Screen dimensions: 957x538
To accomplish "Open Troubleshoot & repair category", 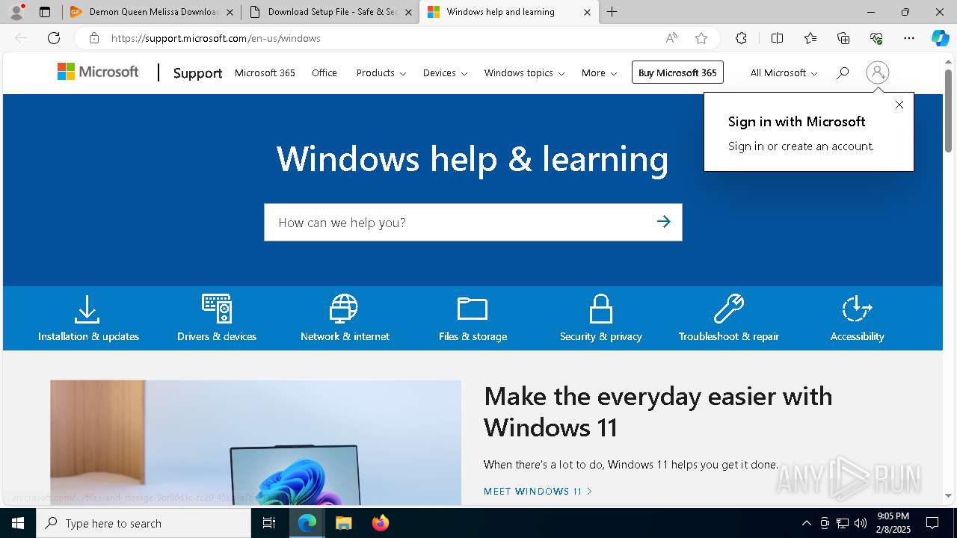I will pyautogui.click(x=729, y=318).
